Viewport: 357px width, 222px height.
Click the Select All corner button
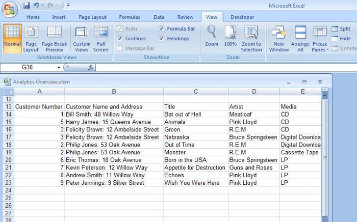9,92
